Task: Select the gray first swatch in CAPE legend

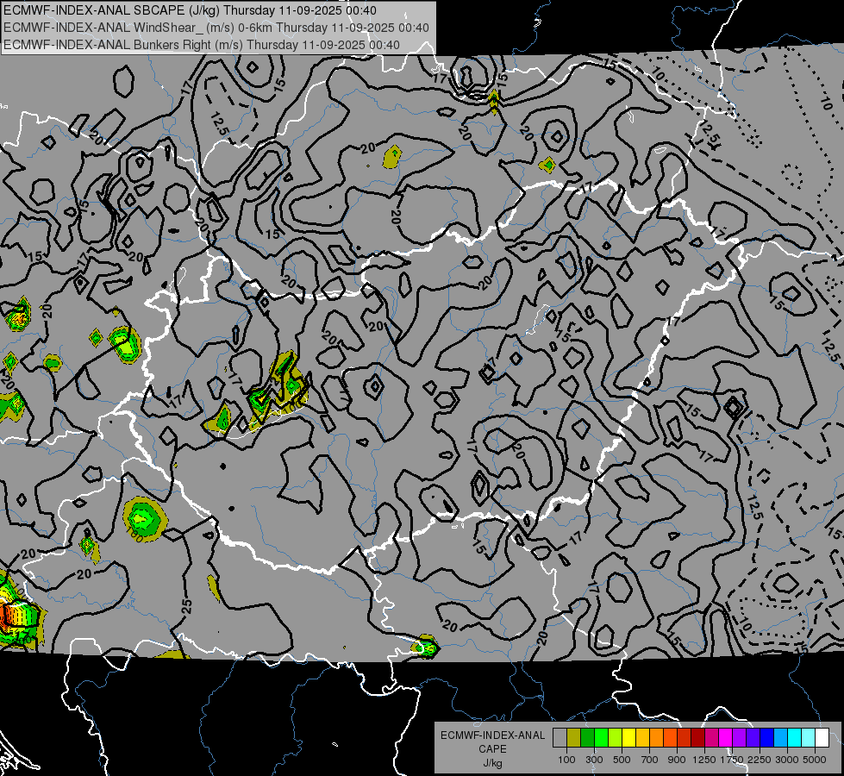Action: [x=560, y=738]
